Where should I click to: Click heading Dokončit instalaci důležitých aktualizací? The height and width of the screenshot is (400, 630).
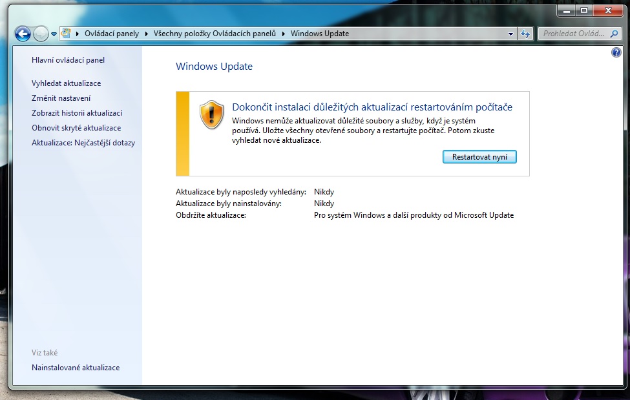pos(372,107)
